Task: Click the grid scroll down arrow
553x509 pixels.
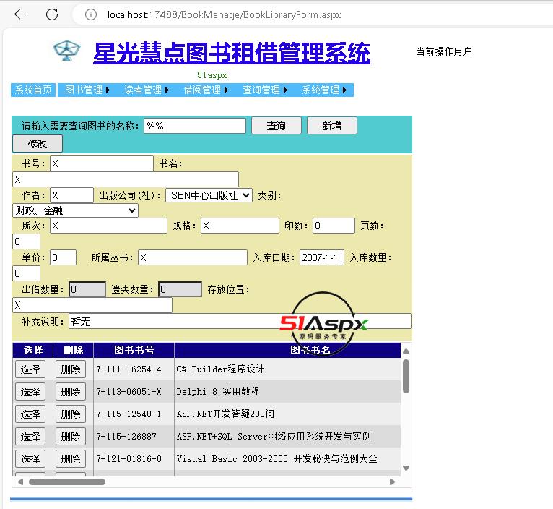Action: [x=406, y=468]
